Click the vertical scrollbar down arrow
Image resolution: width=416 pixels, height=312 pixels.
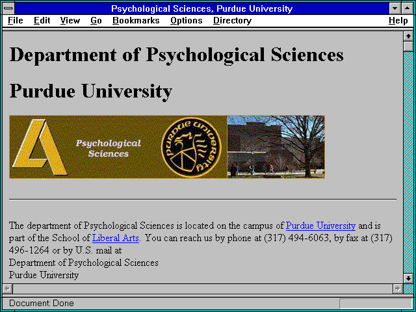coord(408,278)
